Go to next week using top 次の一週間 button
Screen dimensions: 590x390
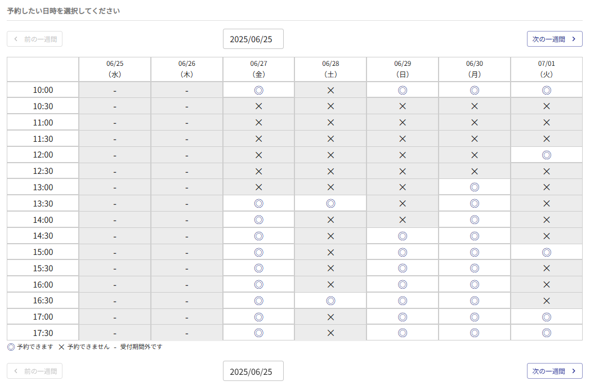pos(554,39)
